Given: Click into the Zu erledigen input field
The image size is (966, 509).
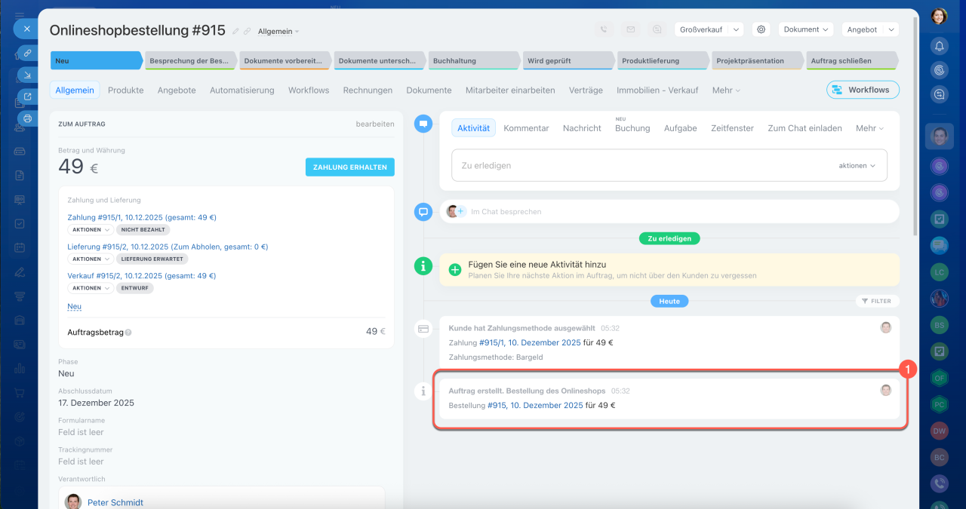Looking at the screenshot, I should (641, 165).
